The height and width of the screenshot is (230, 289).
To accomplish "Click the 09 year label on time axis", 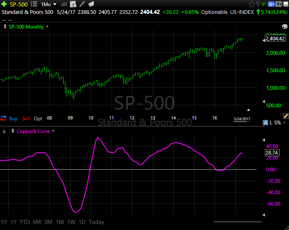I will coord(70,118).
